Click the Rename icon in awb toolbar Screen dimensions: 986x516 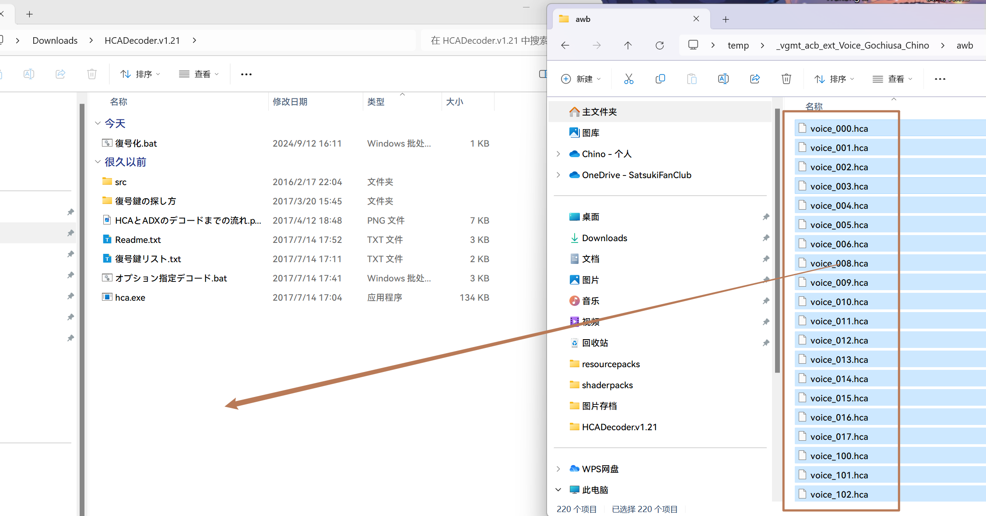(723, 79)
